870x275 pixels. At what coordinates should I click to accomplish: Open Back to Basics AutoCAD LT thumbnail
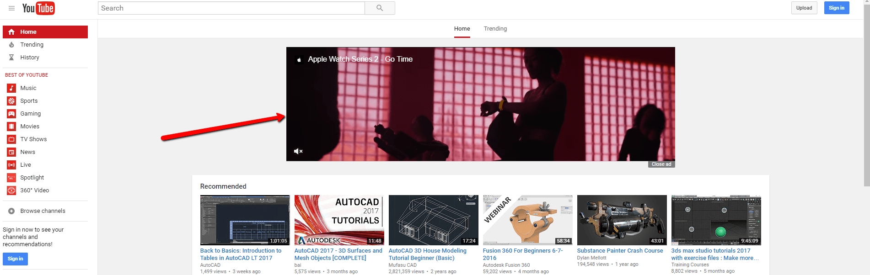pyautogui.click(x=245, y=220)
